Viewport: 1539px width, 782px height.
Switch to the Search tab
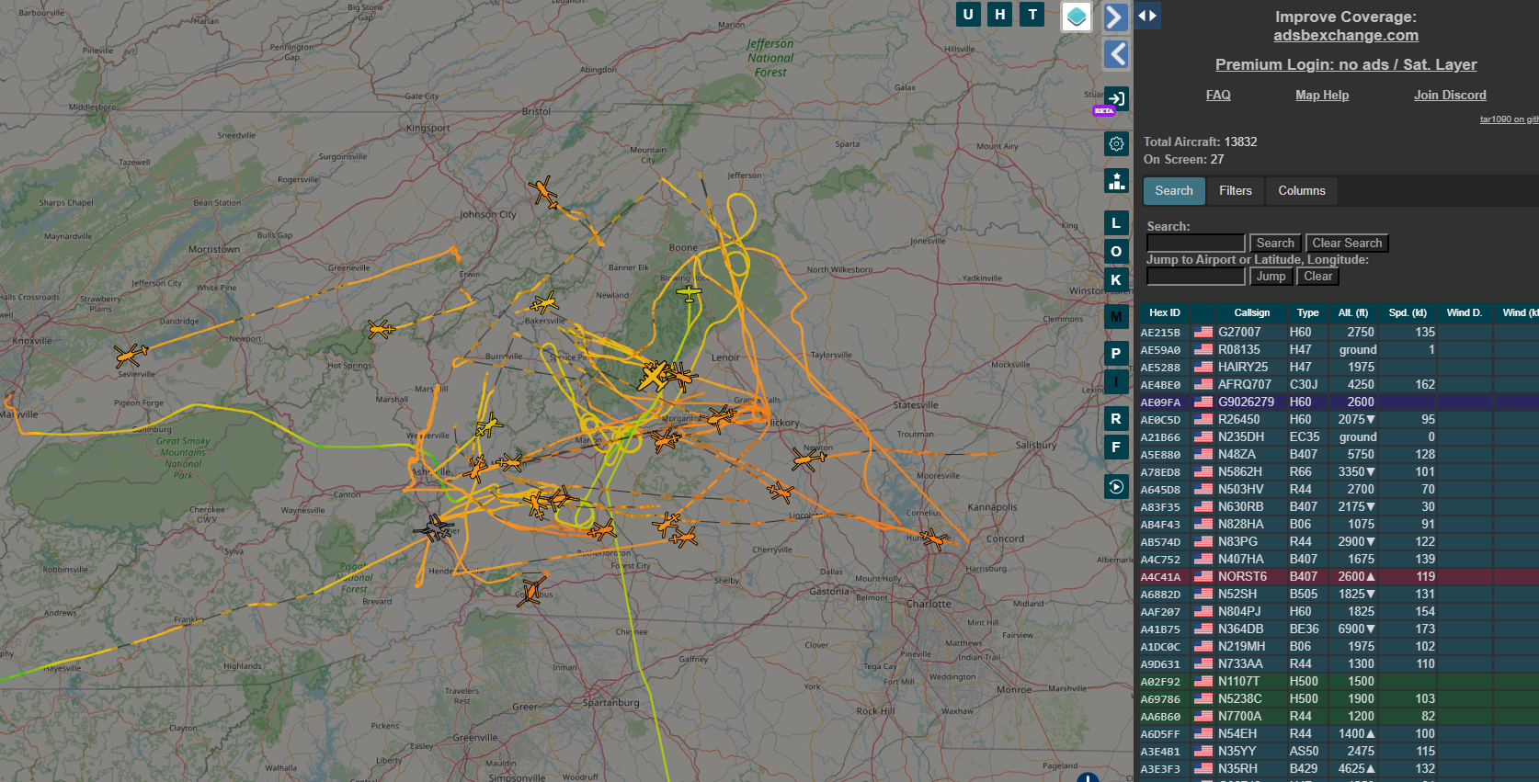(1174, 190)
